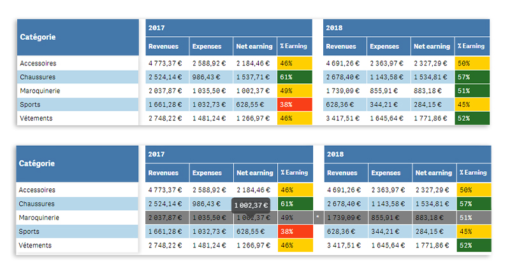Click 628,36 € in the upper table
Screen dimensions: 510x278
coord(340,104)
